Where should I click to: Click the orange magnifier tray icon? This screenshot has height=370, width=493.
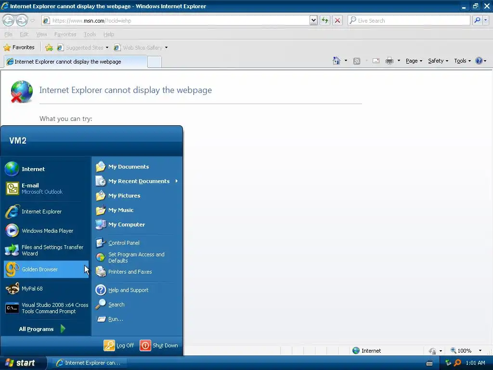457,363
